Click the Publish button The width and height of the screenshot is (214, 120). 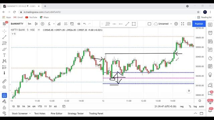(199, 24)
